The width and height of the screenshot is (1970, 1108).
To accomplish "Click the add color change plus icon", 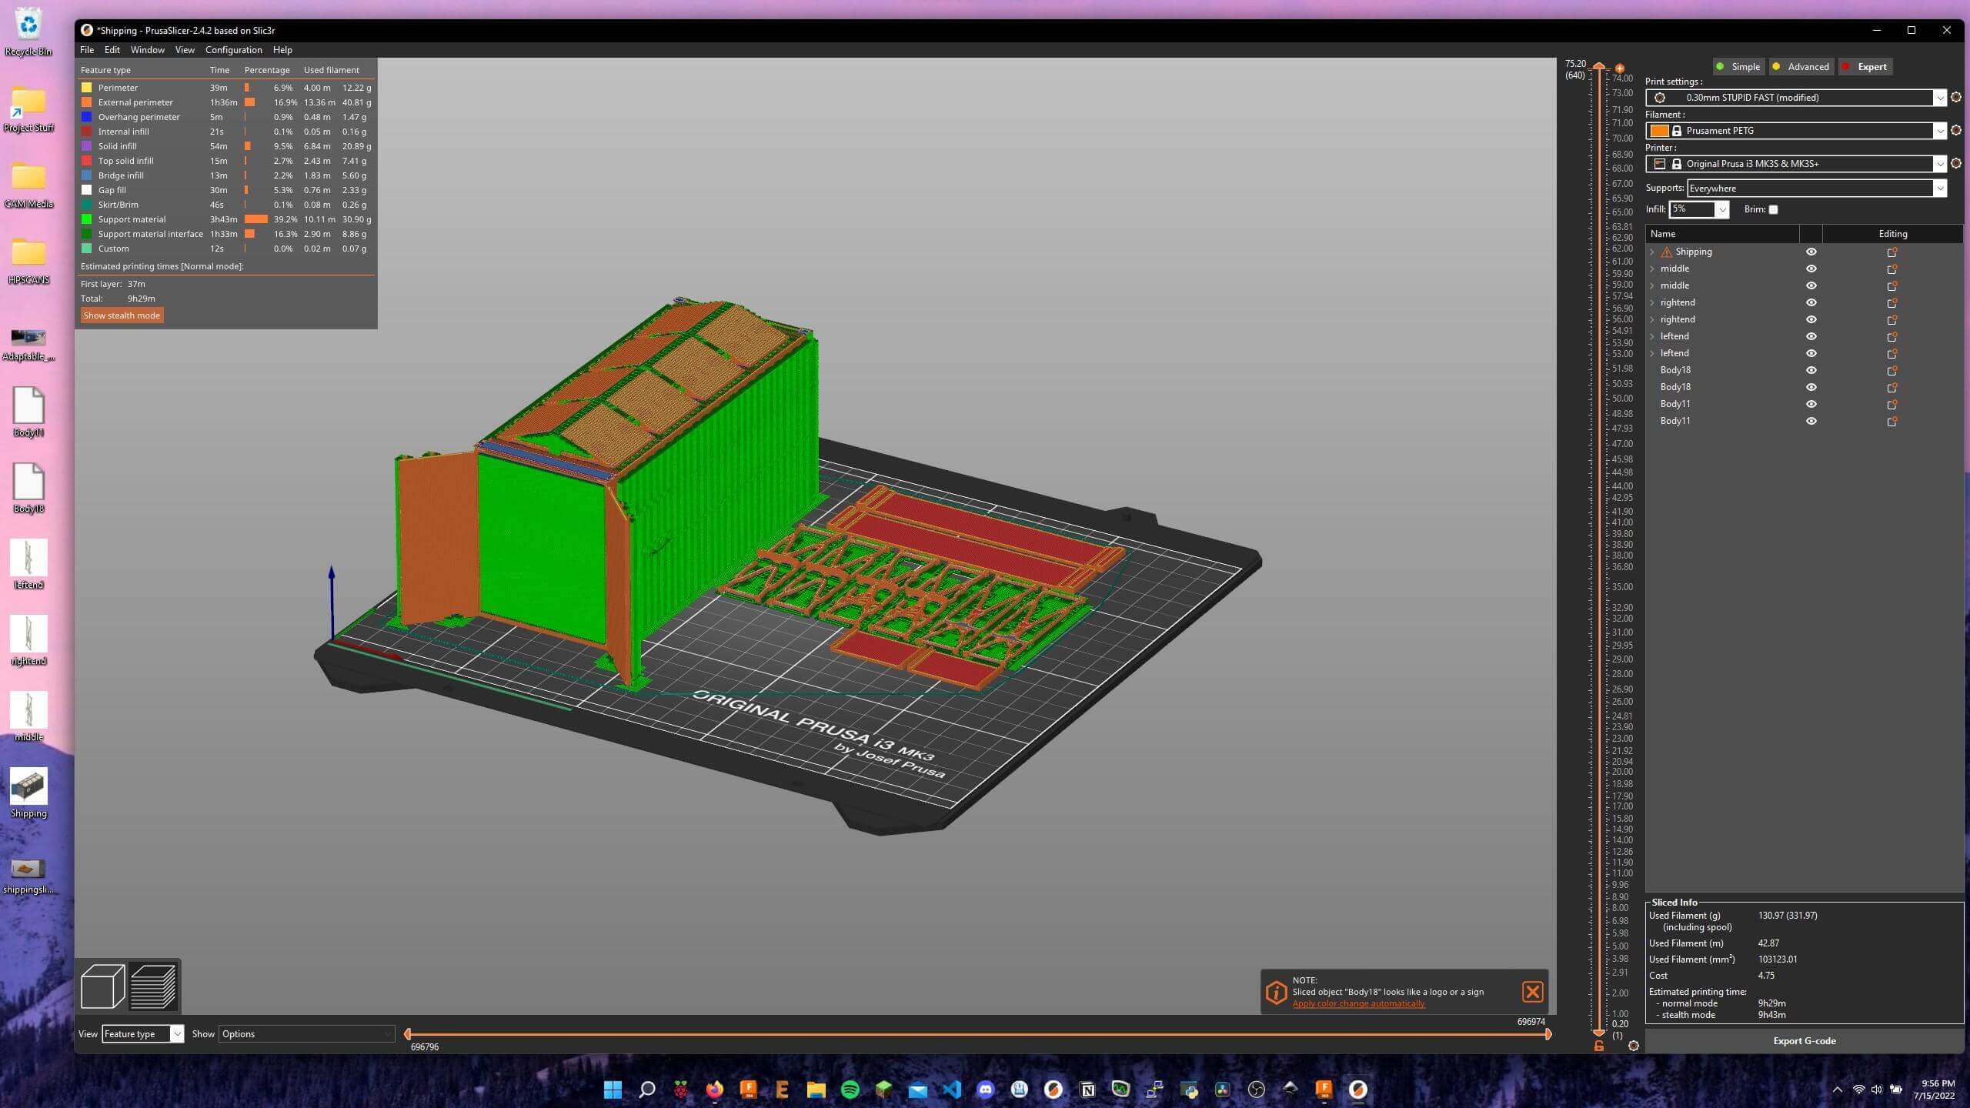I will pyautogui.click(x=1619, y=68).
